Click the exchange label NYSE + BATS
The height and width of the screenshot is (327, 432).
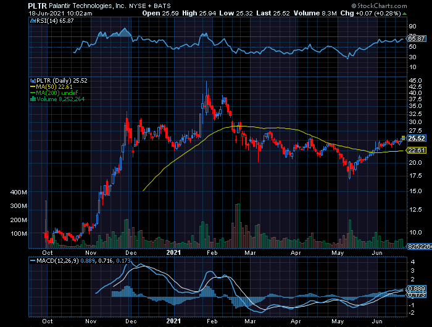[x=150, y=6]
